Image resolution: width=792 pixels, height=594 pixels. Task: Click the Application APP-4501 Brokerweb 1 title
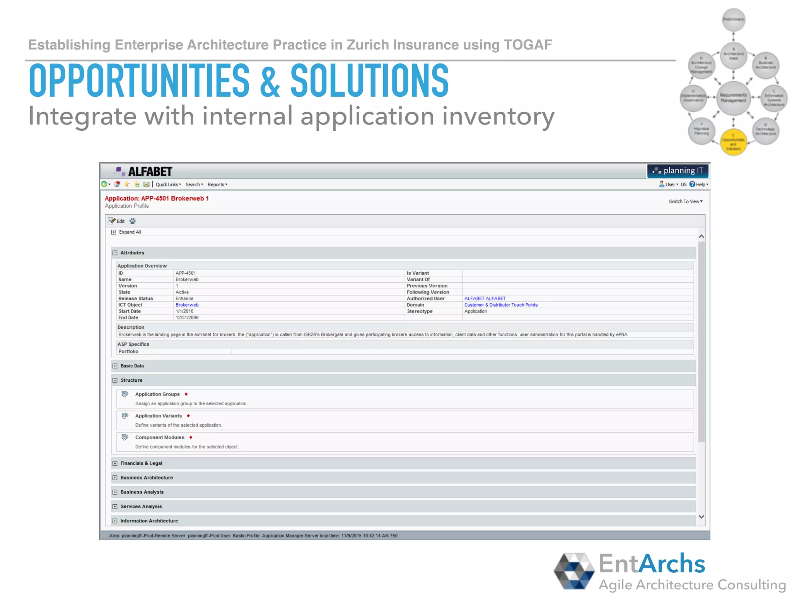pyautogui.click(x=157, y=198)
